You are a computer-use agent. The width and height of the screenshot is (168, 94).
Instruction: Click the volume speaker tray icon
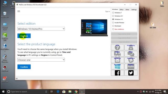pyautogui.click(x=153, y=92)
